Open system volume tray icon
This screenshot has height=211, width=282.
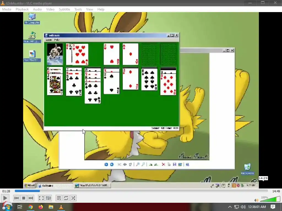[x=243, y=207]
